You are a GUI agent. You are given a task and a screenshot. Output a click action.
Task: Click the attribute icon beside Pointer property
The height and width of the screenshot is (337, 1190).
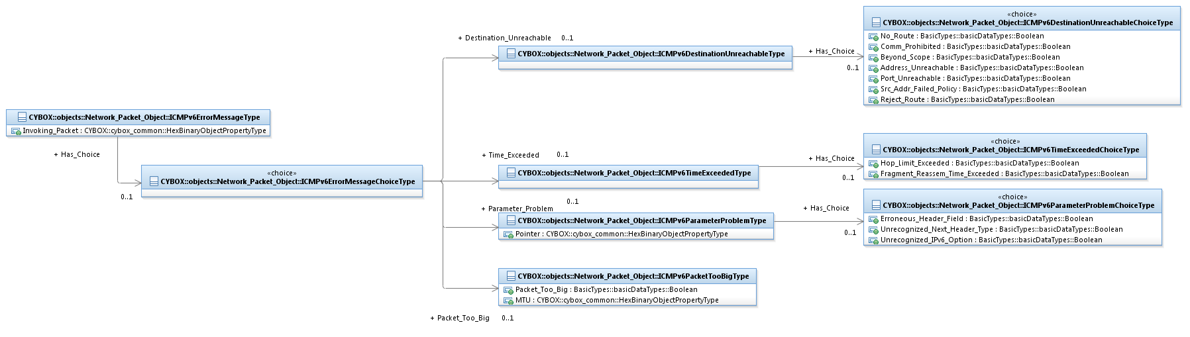pos(508,234)
